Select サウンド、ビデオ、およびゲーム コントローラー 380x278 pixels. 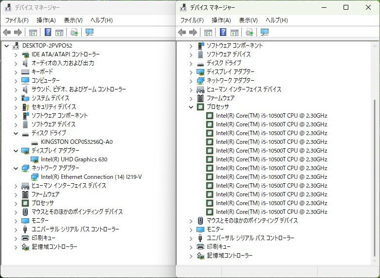click(79, 89)
